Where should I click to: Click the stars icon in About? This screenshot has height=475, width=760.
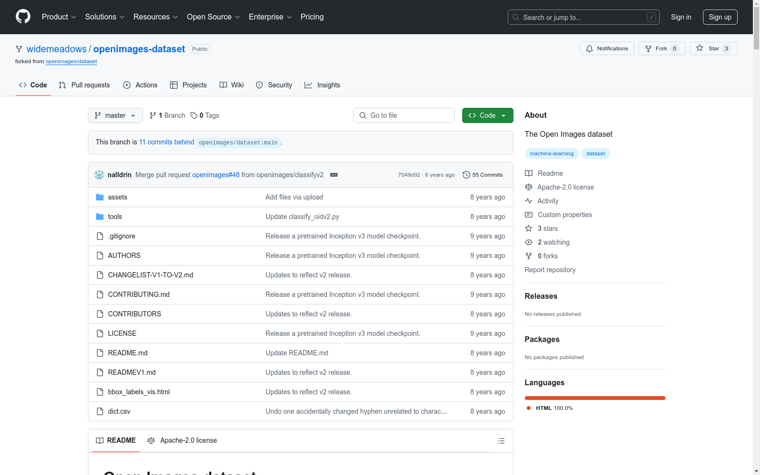tap(529, 228)
